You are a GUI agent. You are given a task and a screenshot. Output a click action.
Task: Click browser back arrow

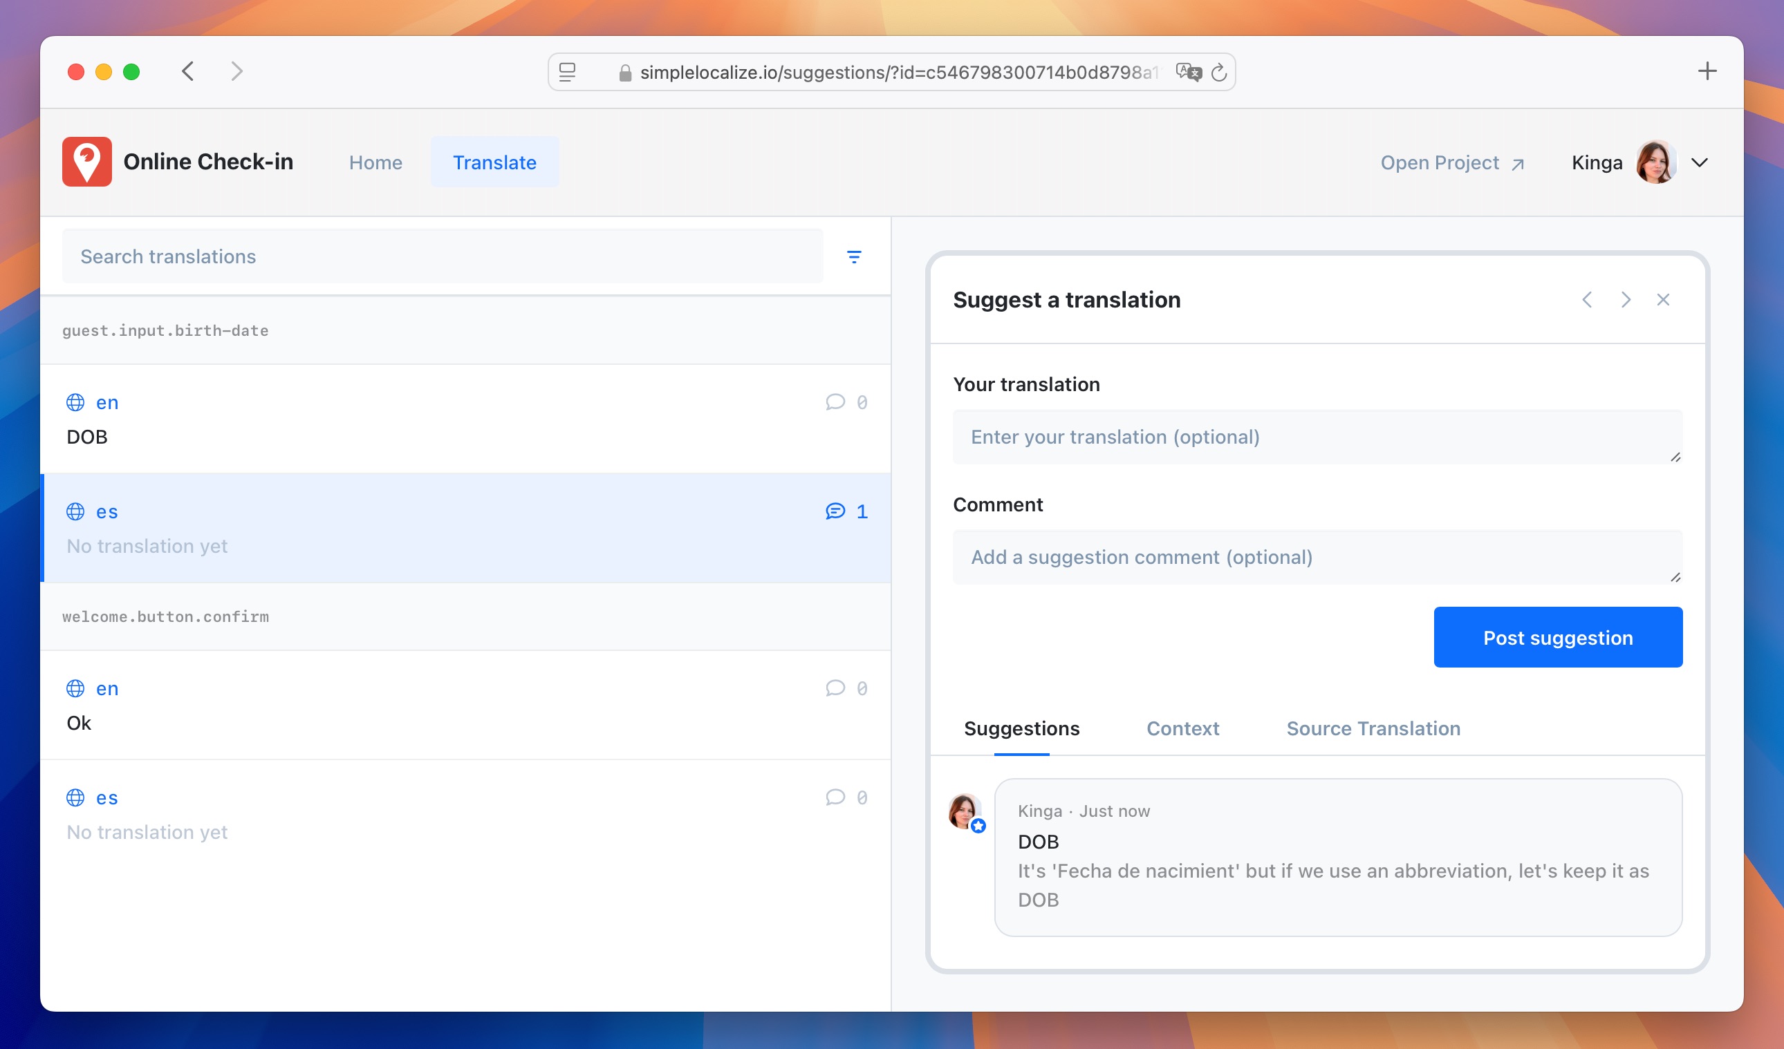(187, 71)
